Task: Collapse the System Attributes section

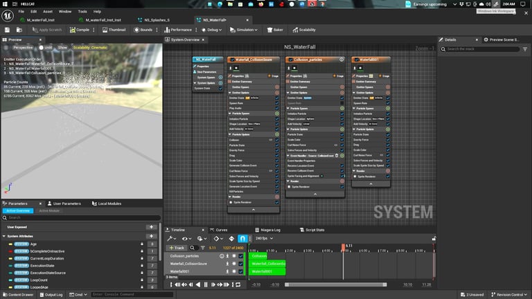Action: tap(4, 236)
